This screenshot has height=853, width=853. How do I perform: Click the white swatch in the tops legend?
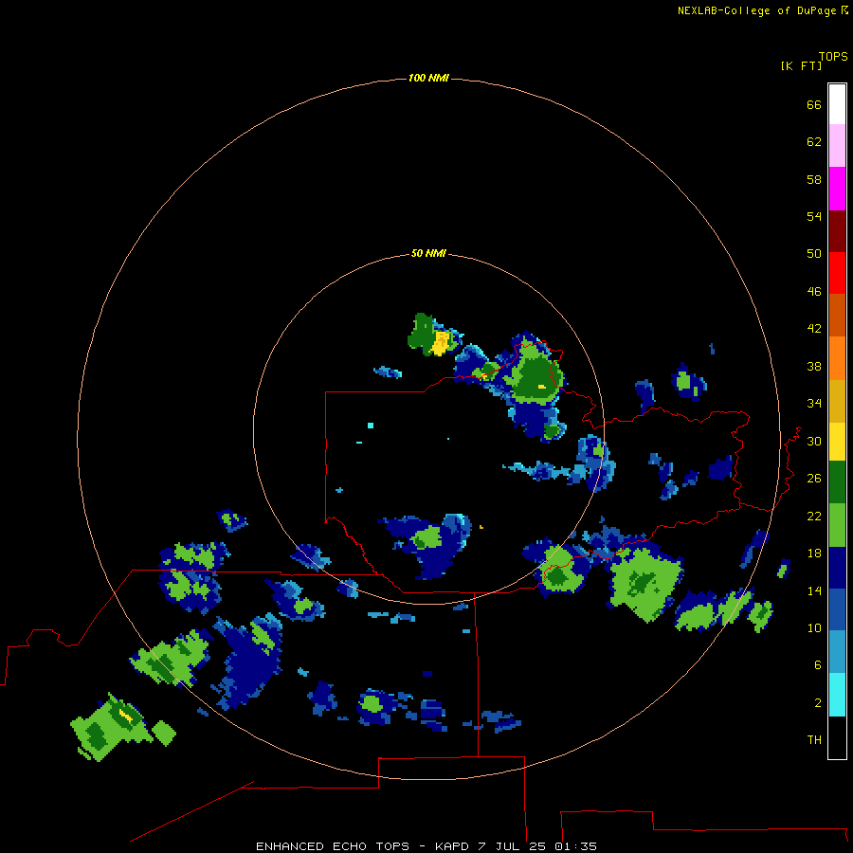pos(837,104)
